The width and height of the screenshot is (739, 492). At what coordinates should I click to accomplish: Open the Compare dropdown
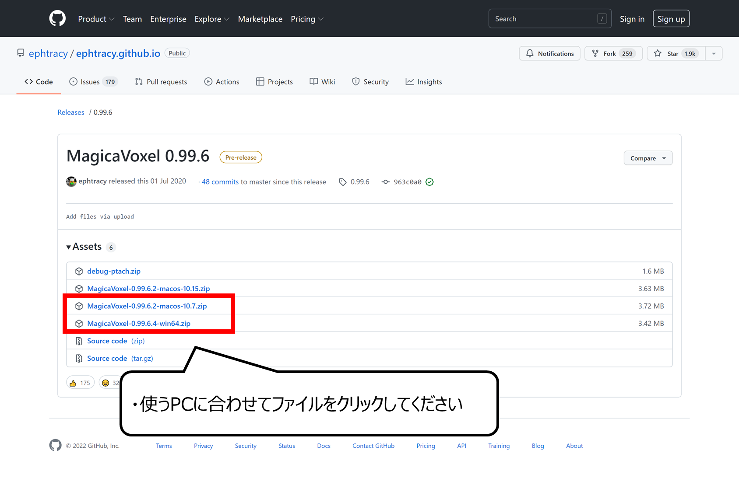coord(648,158)
